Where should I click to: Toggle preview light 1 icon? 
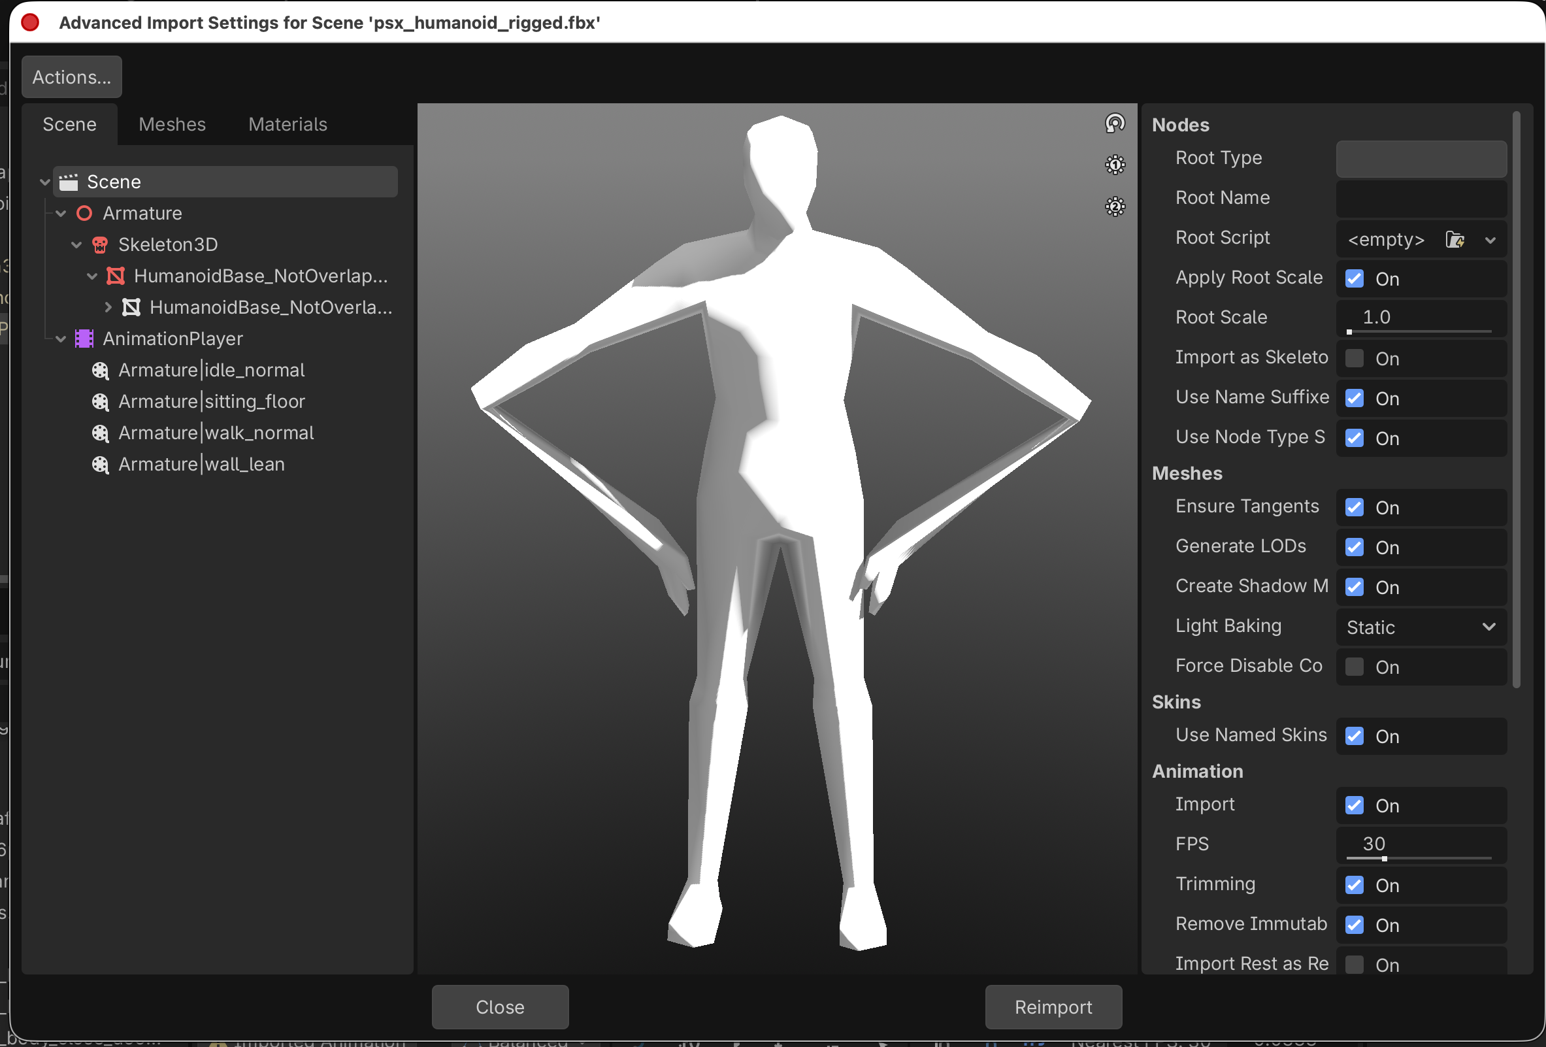pos(1115,164)
